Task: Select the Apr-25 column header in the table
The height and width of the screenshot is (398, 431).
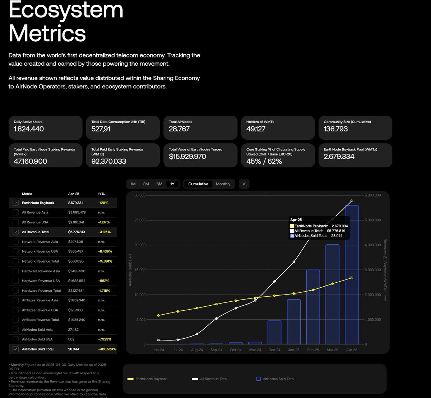Action: pyautogui.click(x=74, y=194)
